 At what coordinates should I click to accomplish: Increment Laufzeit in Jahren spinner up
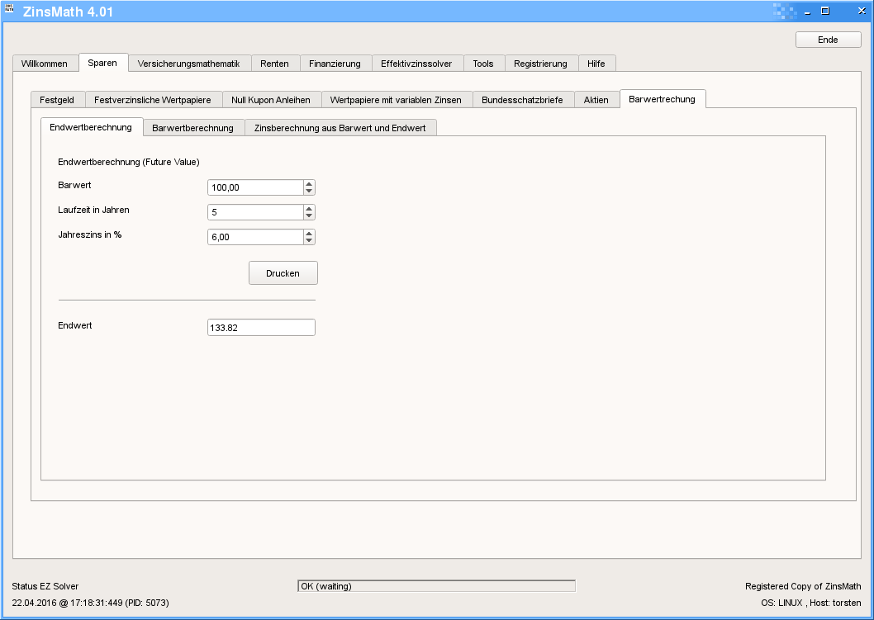coord(309,209)
